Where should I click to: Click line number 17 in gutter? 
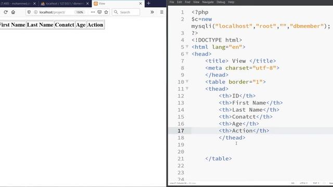[181, 131]
